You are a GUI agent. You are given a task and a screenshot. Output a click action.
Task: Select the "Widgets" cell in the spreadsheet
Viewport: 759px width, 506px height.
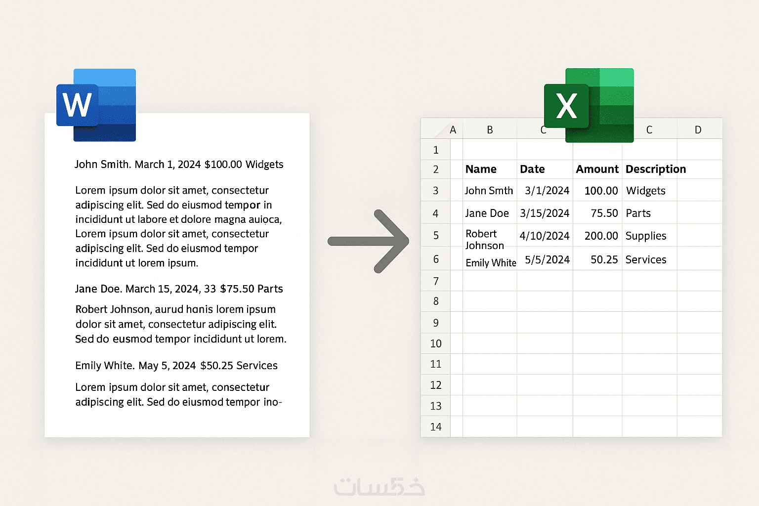pyautogui.click(x=650, y=190)
